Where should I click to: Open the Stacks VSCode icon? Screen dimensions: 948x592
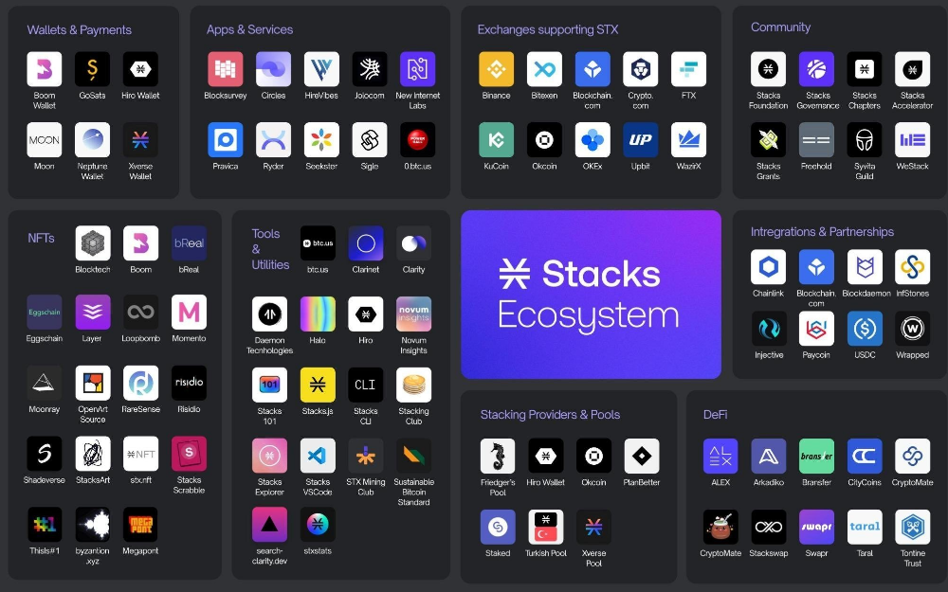pos(318,456)
